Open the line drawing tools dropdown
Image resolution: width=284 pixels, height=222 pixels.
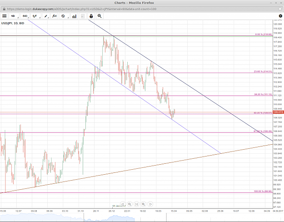[x=46, y=16]
